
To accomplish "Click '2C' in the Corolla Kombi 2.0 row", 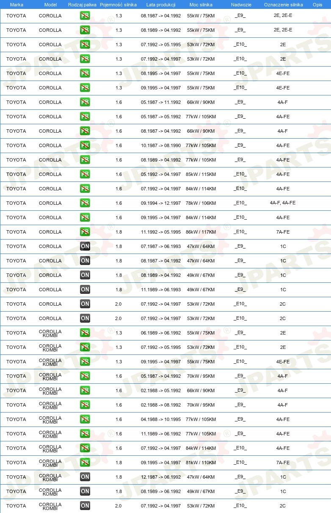I will 283,506.
